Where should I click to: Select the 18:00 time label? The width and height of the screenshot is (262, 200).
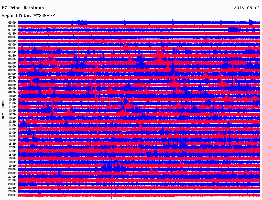point(12,155)
